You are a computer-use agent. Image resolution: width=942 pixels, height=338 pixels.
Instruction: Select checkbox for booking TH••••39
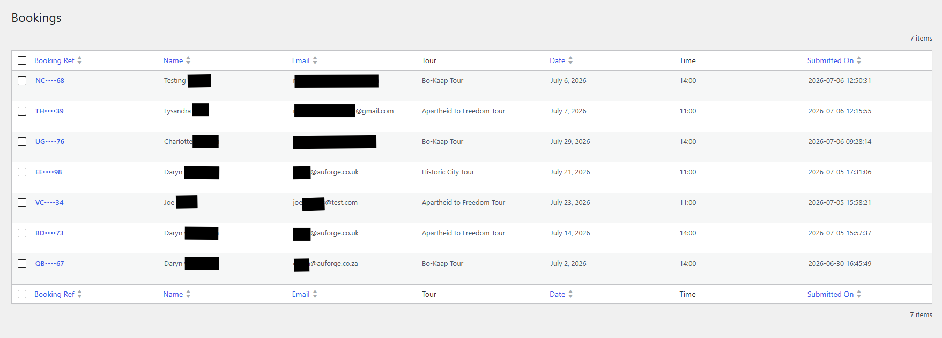[x=22, y=111]
